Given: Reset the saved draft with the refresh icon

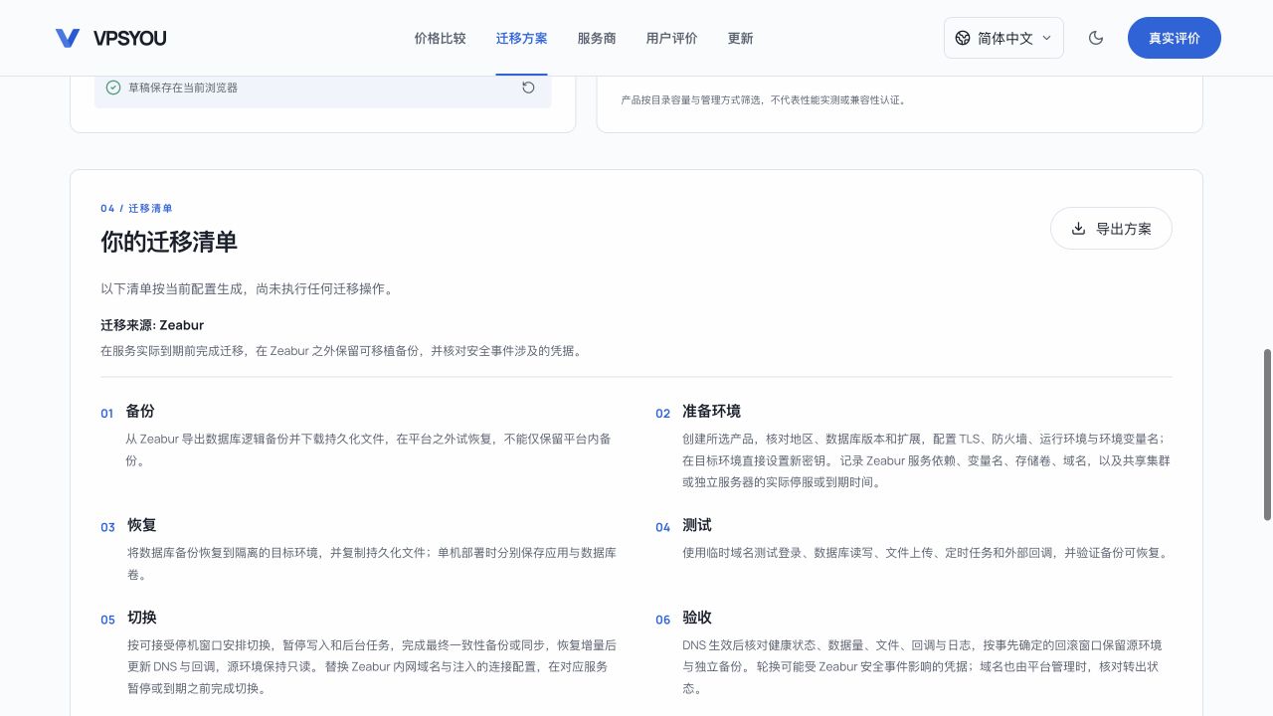Looking at the screenshot, I should [528, 88].
